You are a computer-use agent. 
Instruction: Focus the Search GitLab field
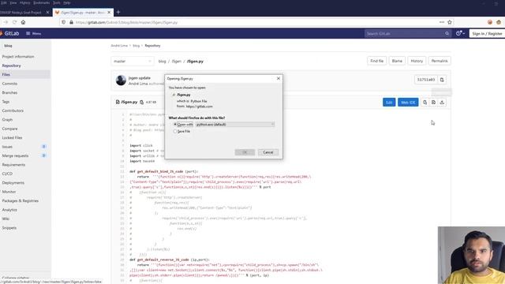click(x=404, y=33)
